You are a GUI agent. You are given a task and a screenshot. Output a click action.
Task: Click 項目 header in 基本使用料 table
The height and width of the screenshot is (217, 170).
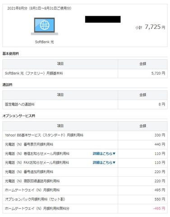(x=60, y=64)
